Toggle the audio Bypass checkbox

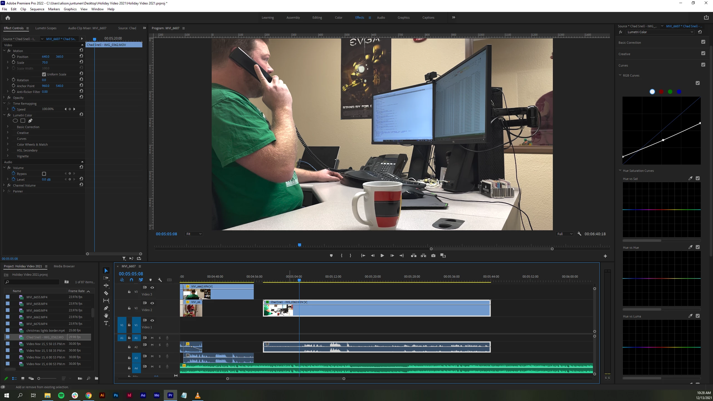(x=44, y=174)
